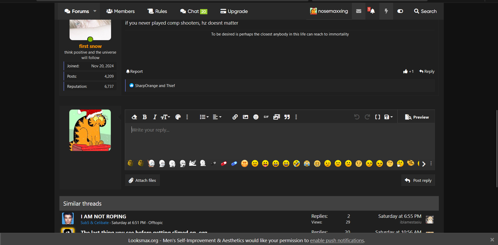Go to the Rules page
This screenshot has width=498, height=245.
point(157,11)
